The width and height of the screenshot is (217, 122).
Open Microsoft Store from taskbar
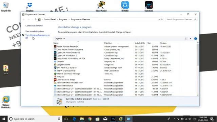click(97, 119)
